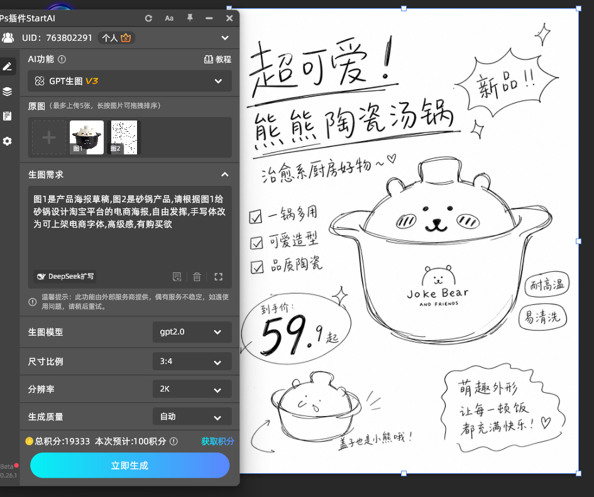The image size is (594, 497).
Task: Select the pencil edit sidebar icon
Action: click(x=7, y=67)
